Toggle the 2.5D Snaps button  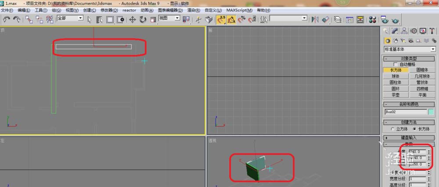[221, 19]
